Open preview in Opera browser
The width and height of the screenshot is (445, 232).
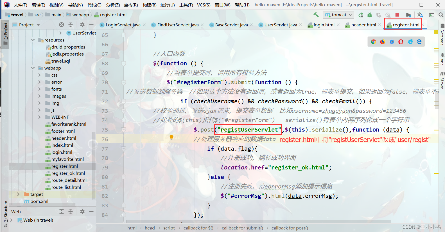pos(401,42)
